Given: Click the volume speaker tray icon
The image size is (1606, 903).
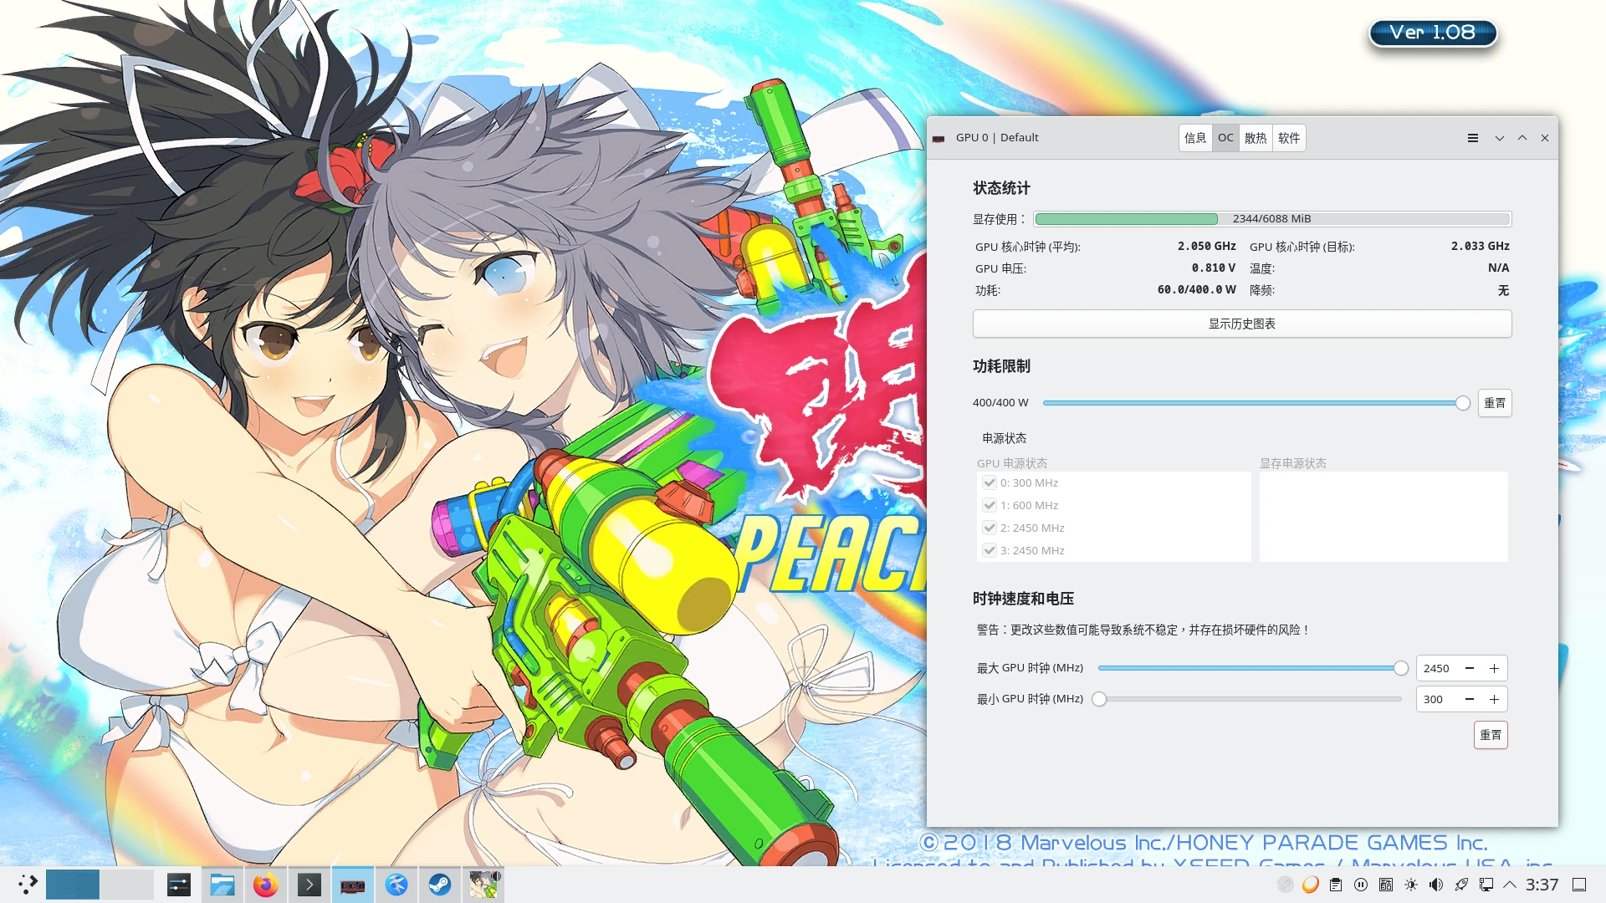Looking at the screenshot, I should coord(1436,885).
